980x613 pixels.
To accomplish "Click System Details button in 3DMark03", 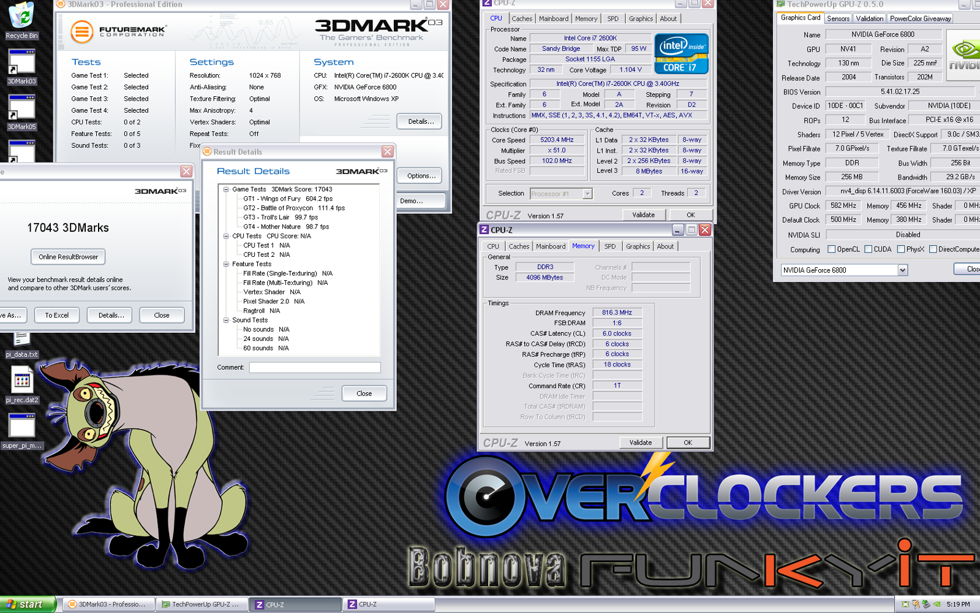I will point(420,121).
